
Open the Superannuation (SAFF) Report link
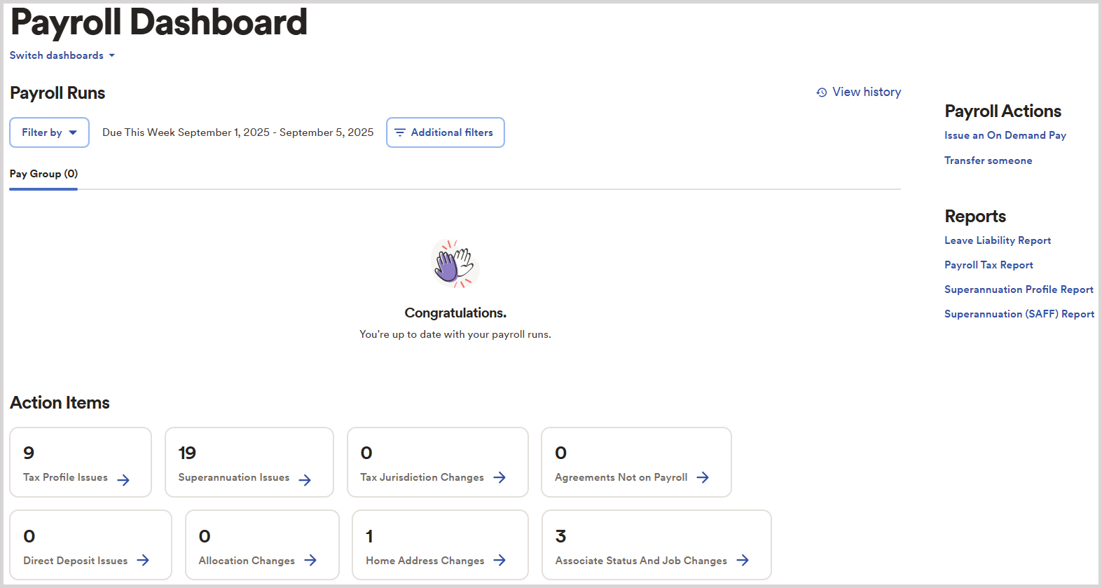point(1019,314)
